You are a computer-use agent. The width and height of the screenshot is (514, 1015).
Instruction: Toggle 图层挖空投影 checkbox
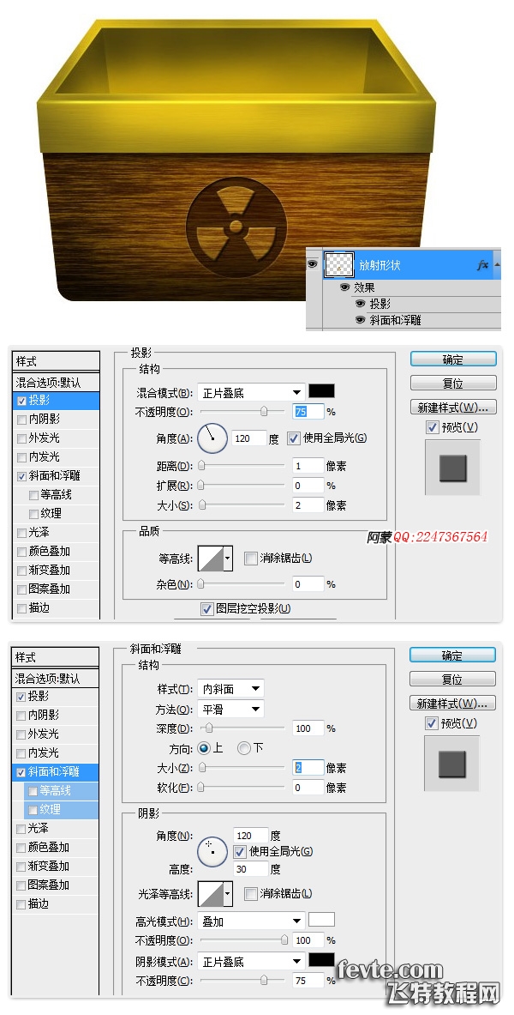coord(207,608)
